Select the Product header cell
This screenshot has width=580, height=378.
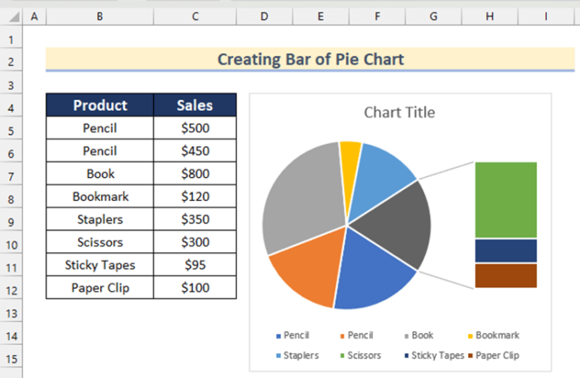click(x=100, y=105)
